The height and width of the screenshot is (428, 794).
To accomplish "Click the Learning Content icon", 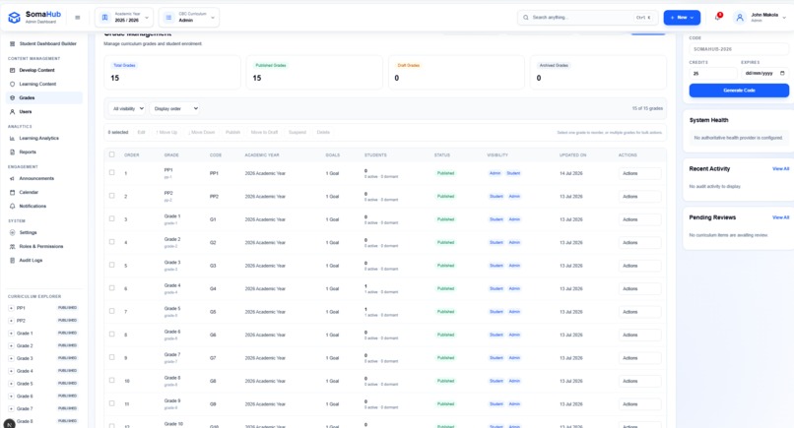I will 13,84.
